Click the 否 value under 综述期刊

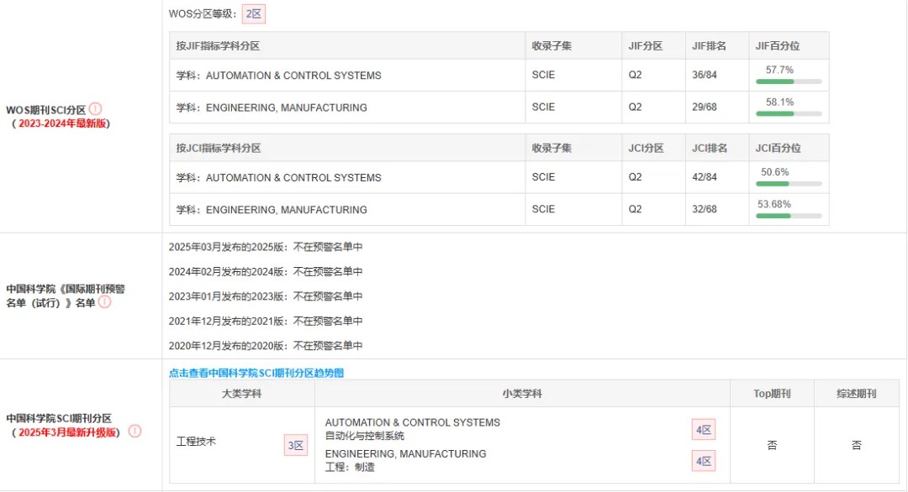(x=857, y=445)
